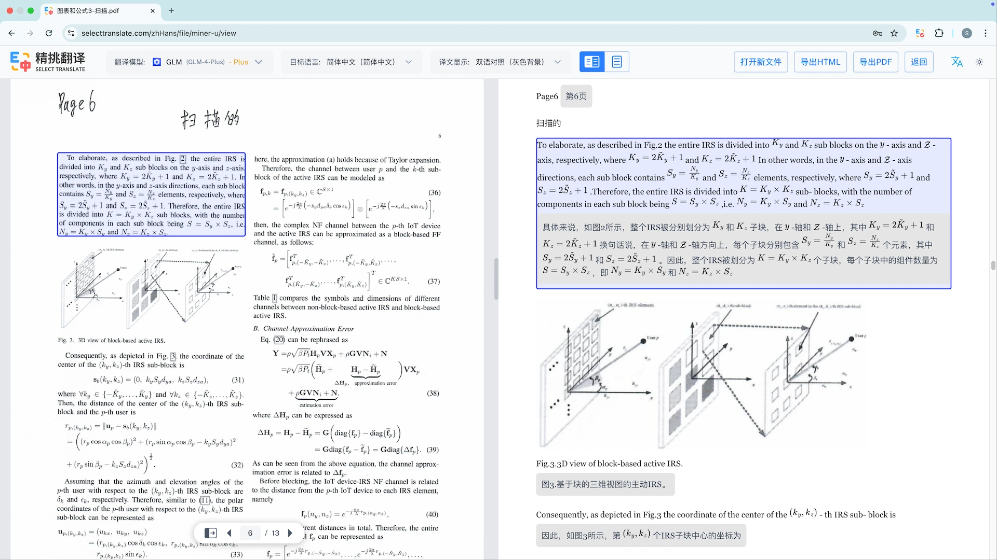This screenshot has height=560, width=997.
Task: Open the 译文显示 双语对照 dropdown
Action: [500, 62]
